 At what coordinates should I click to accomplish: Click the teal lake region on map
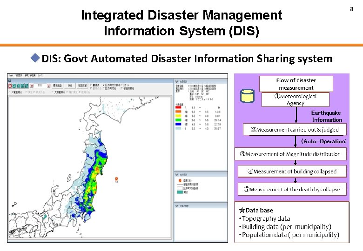(45, 217)
